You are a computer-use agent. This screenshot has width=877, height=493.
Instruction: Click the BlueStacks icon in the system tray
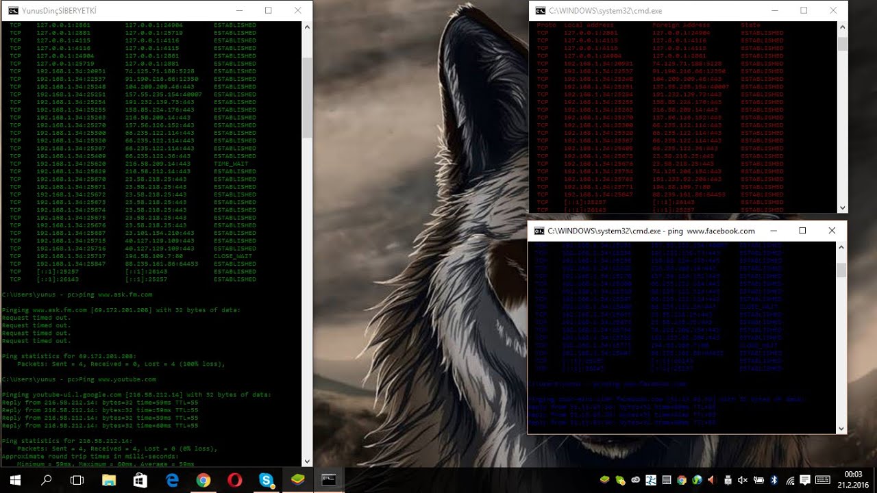click(605, 481)
